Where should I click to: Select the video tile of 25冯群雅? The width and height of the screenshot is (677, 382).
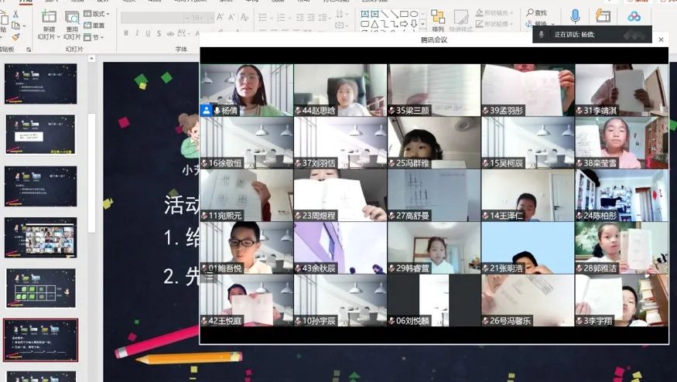coord(434,143)
